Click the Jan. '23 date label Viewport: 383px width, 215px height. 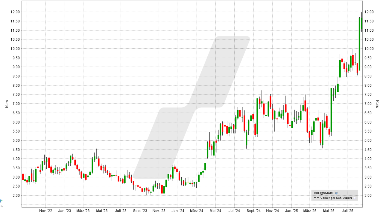tap(64, 211)
